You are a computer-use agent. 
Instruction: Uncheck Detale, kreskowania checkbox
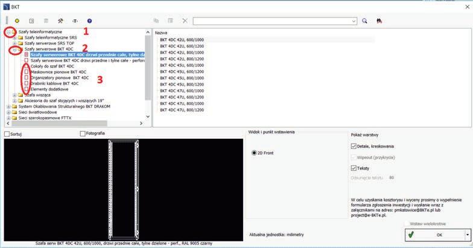pos(354,146)
